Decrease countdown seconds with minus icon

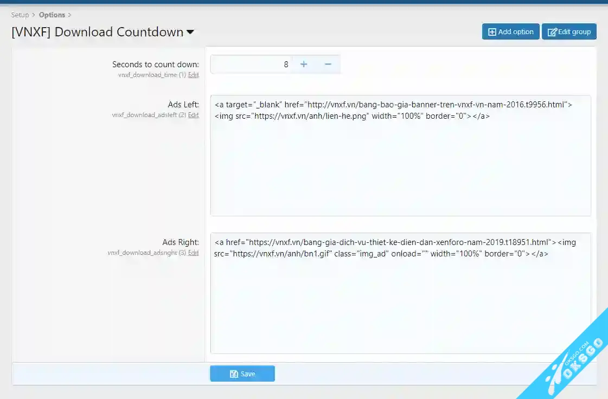point(328,65)
